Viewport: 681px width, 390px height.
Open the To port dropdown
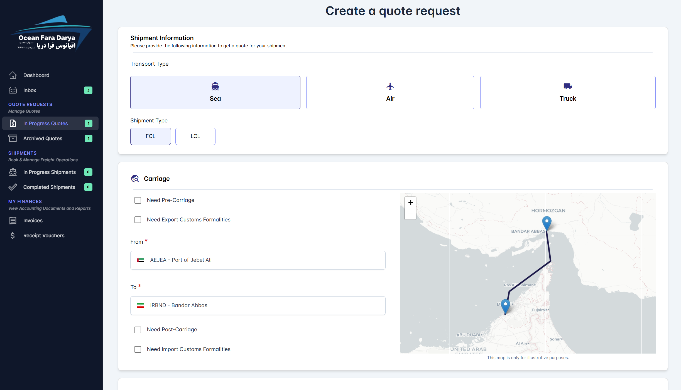pyautogui.click(x=258, y=305)
